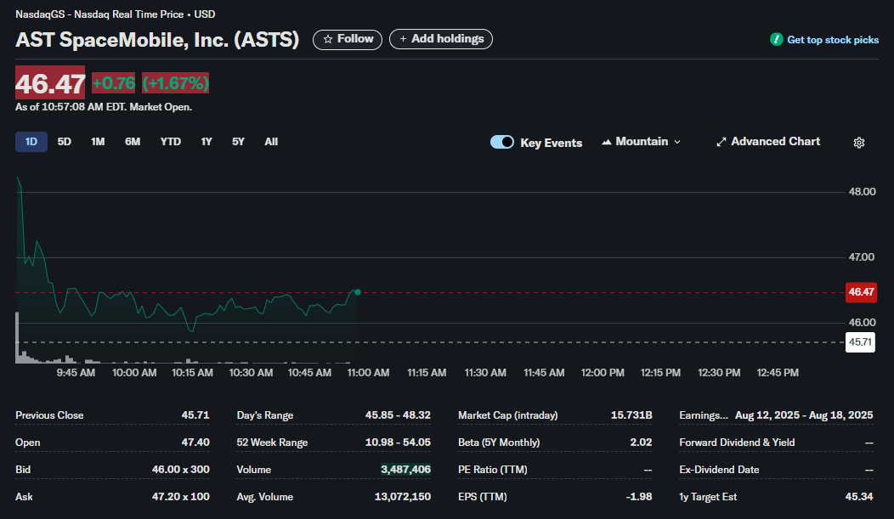Click the red 46.47 price axis label
The height and width of the screenshot is (519, 894).
pos(861,292)
